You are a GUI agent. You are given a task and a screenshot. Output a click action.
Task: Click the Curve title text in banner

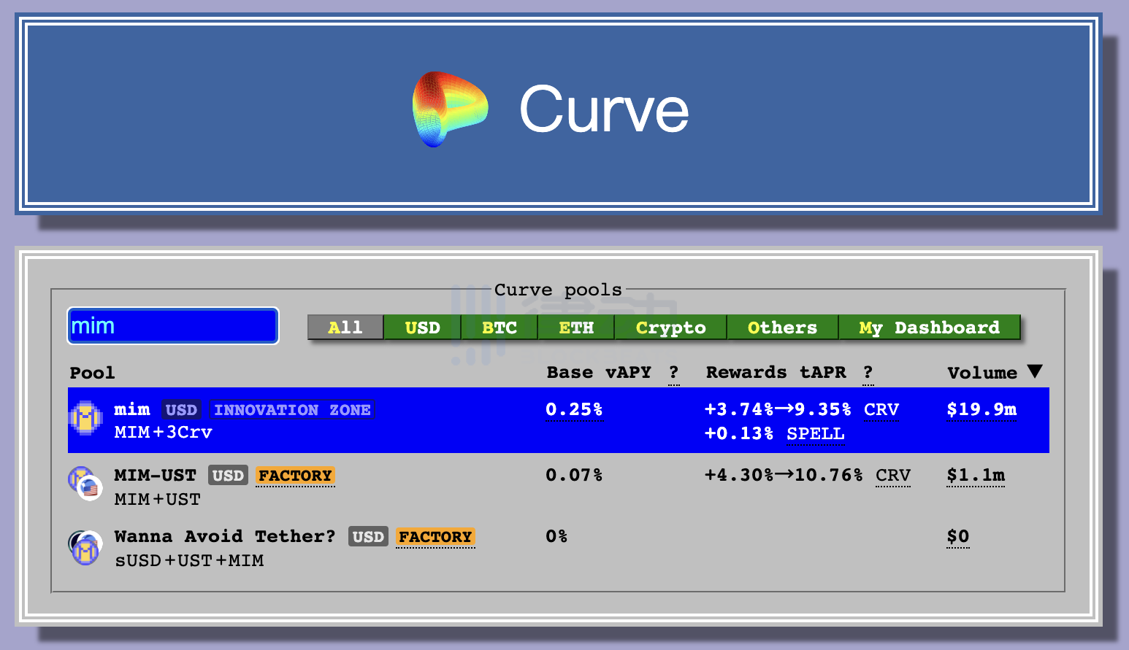[x=604, y=109]
